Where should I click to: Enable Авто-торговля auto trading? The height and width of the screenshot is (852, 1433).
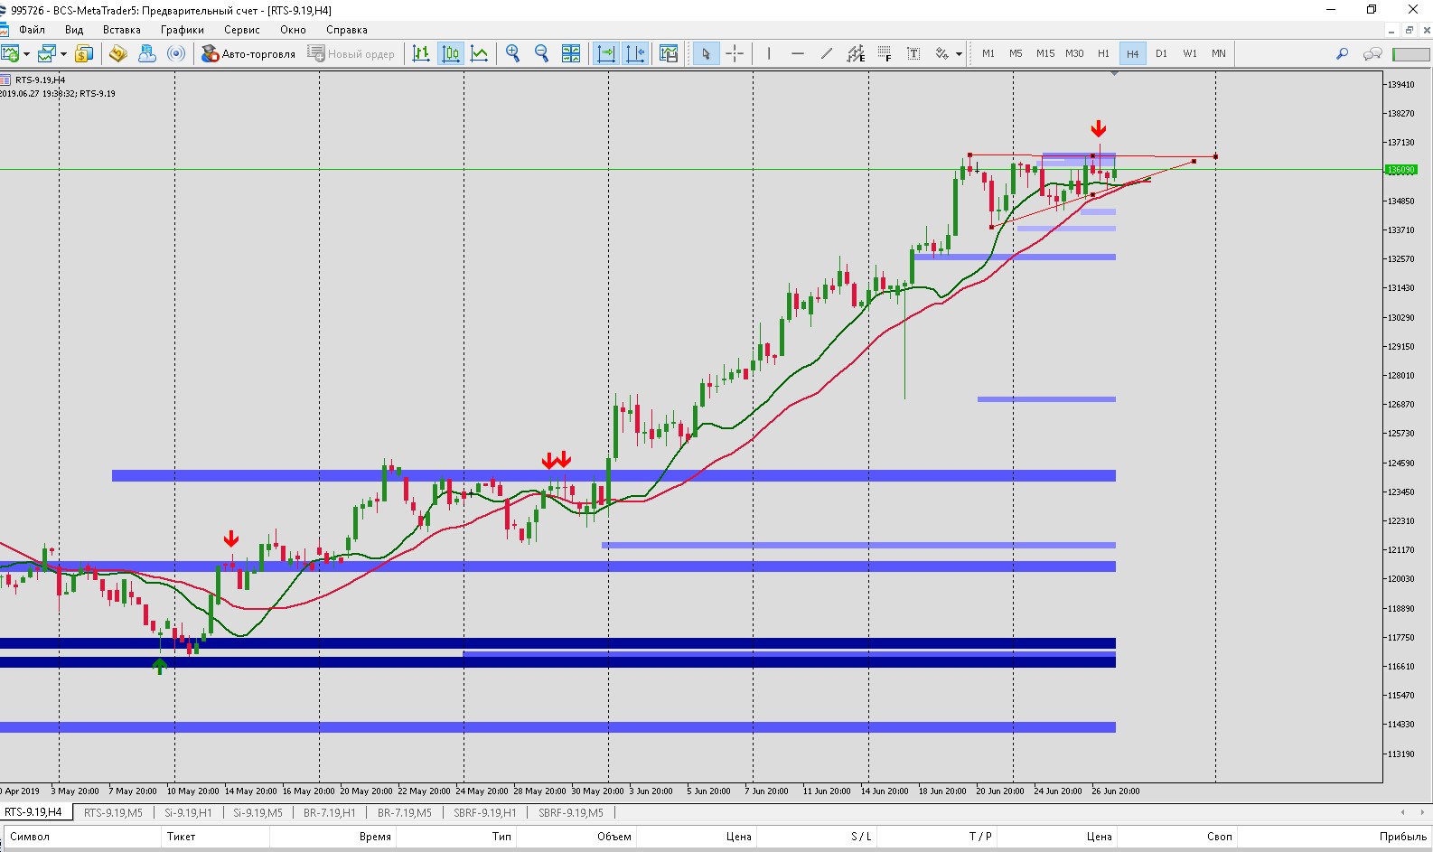(x=248, y=54)
